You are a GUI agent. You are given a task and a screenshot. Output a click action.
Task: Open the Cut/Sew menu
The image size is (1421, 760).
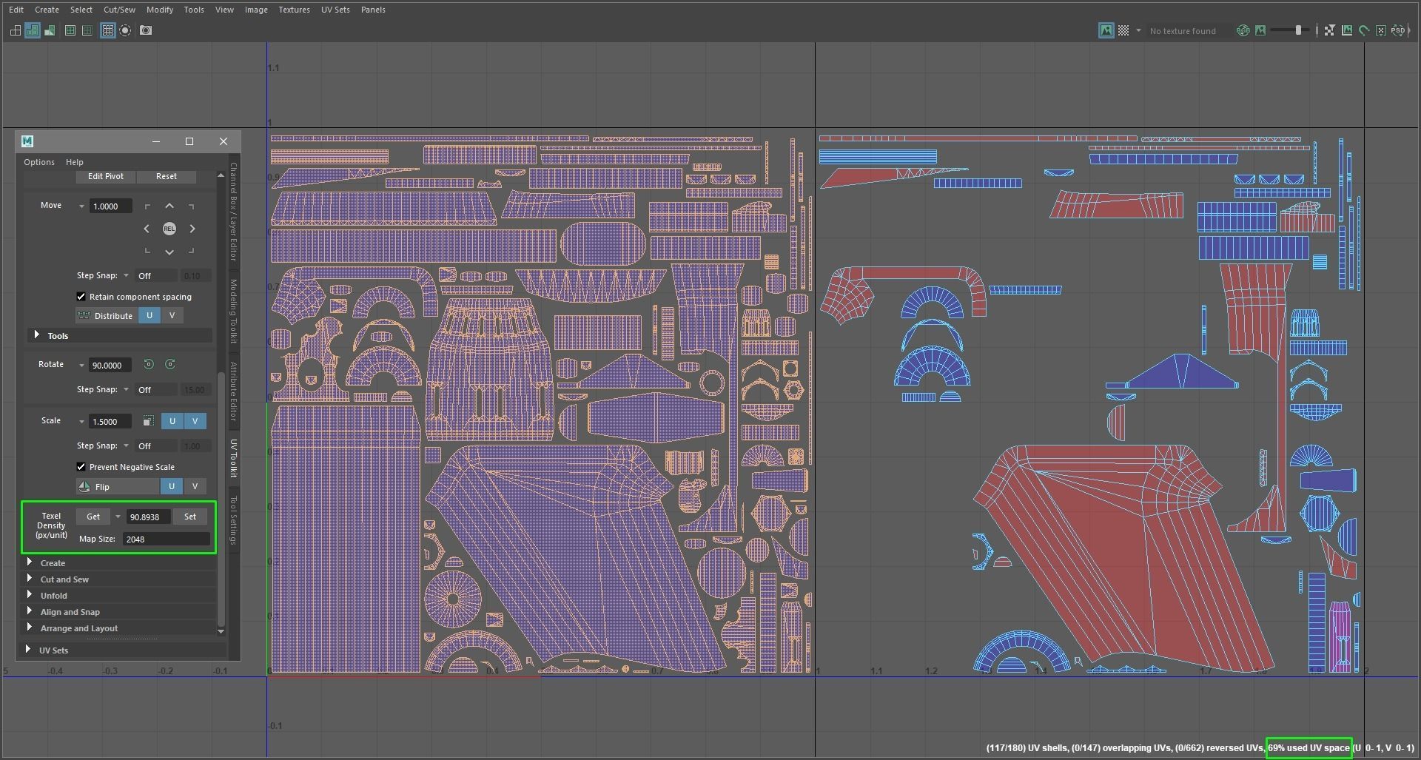pyautogui.click(x=119, y=10)
